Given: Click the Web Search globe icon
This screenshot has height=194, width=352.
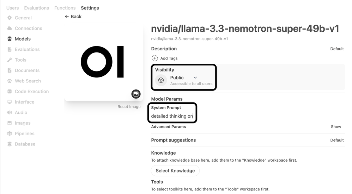Looking at the screenshot, I should click(10, 81).
